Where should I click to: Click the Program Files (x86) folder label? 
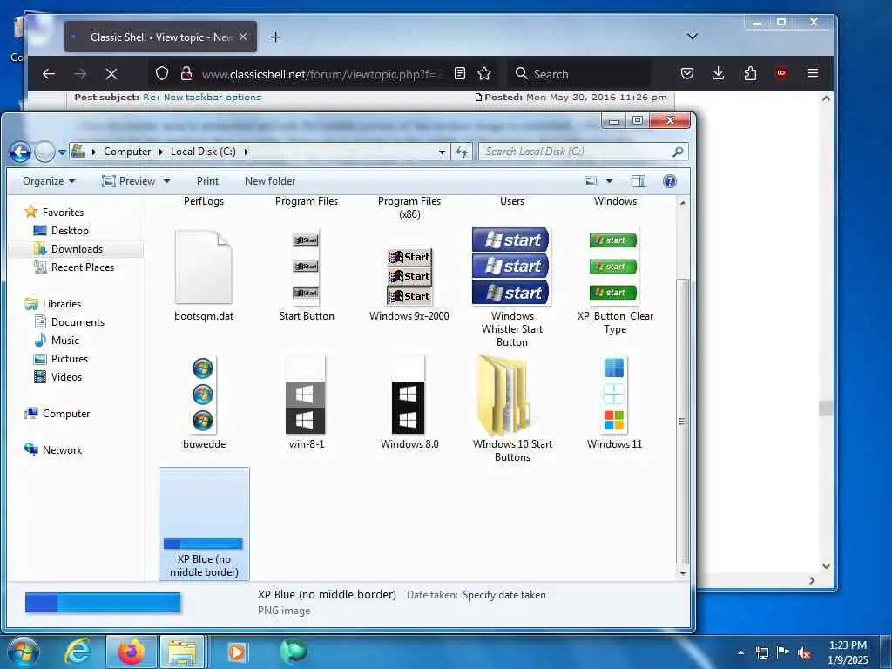409,207
